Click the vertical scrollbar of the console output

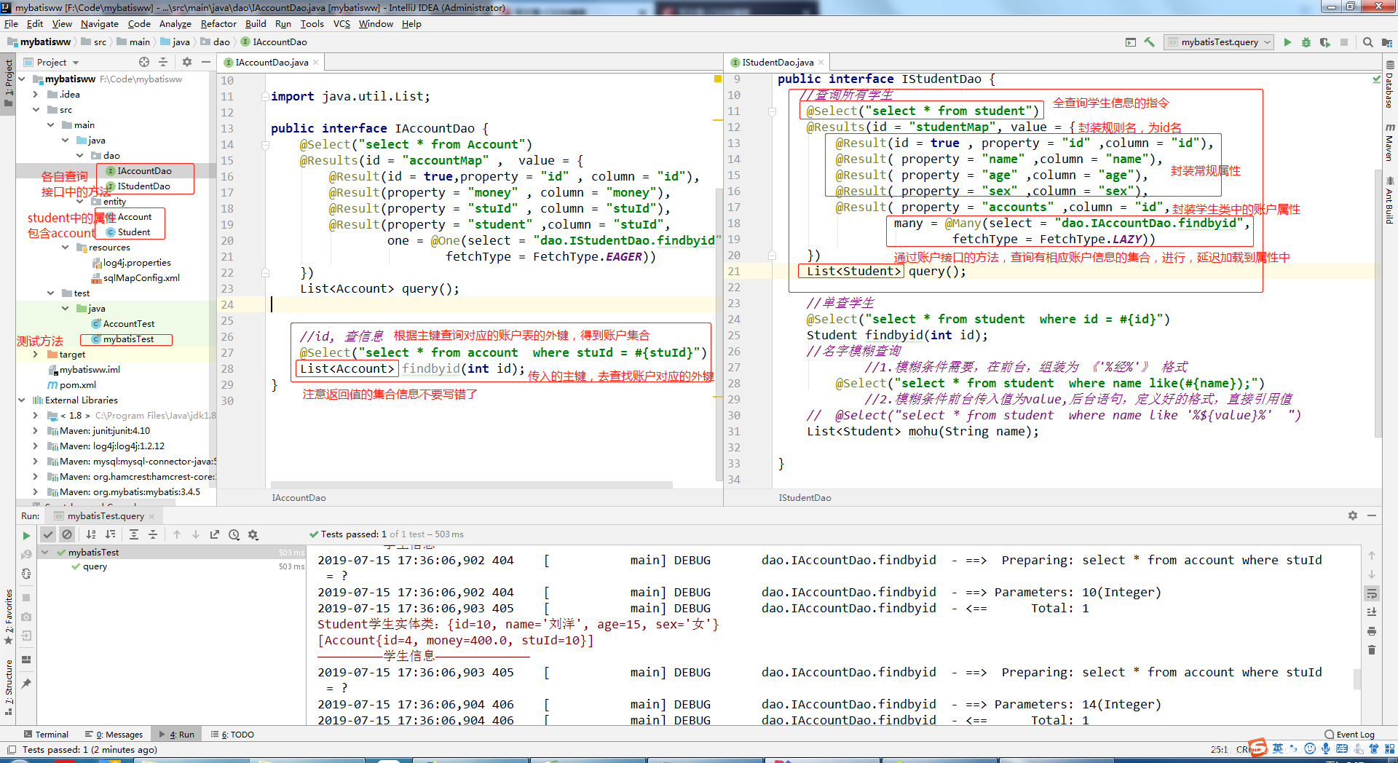click(1356, 679)
